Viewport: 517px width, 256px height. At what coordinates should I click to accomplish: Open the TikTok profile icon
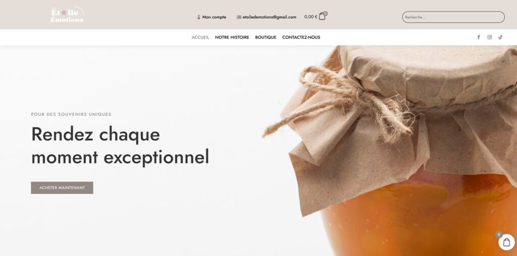[500, 37]
